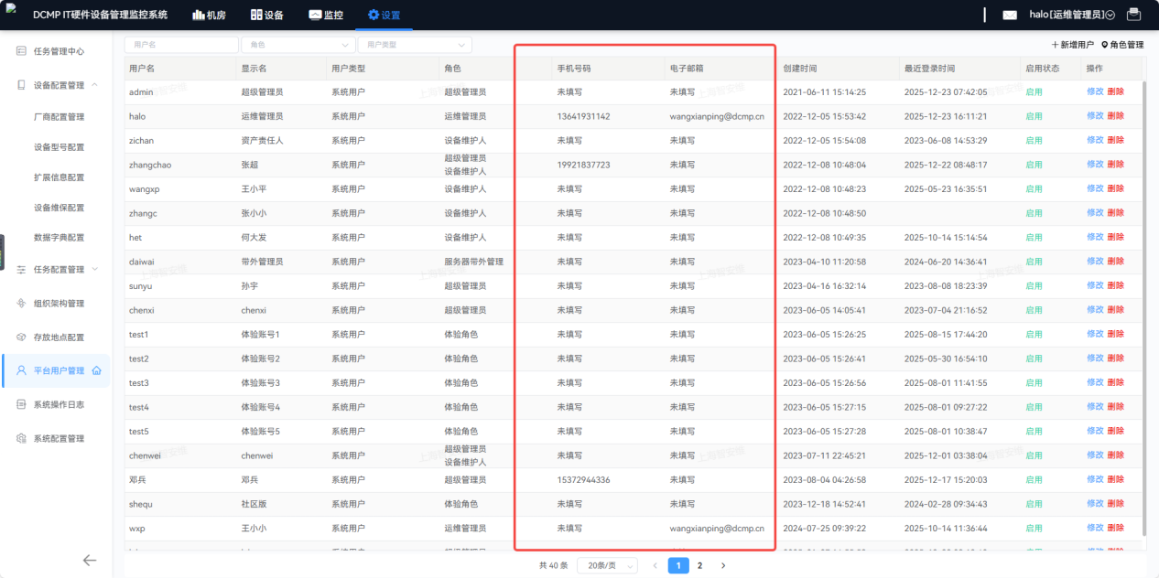Switch to the 监控 tab
The width and height of the screenshot is (1159, 578).
[326, 15]
